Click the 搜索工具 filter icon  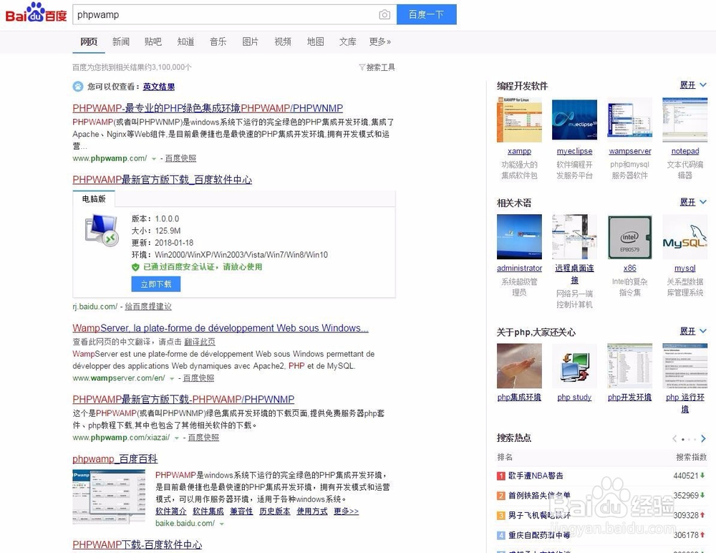(362, 67)
